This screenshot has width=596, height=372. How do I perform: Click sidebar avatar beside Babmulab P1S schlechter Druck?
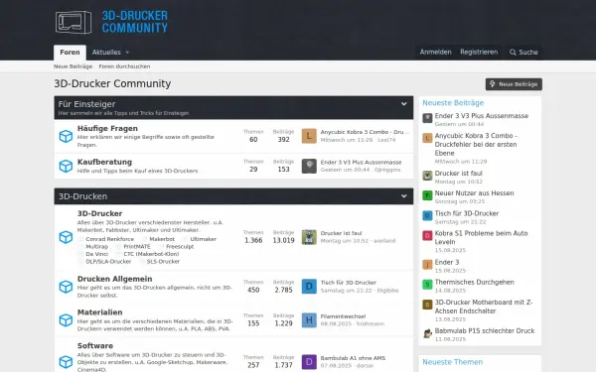pos(427,333)
